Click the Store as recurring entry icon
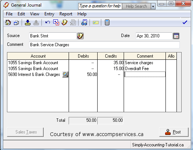The width and height of the screenshot is (193, 150). tap(28, 22)
